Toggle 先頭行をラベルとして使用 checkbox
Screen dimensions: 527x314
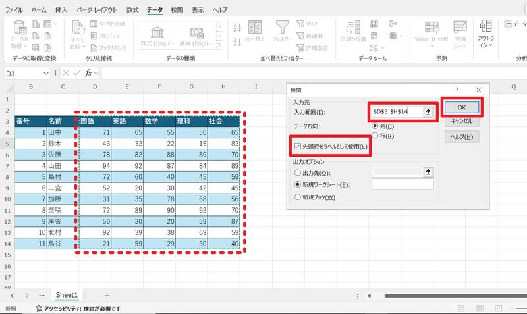click(298, 146)
